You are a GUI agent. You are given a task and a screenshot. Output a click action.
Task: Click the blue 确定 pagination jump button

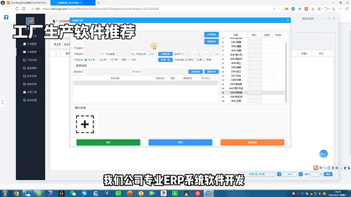coord(328,174)
